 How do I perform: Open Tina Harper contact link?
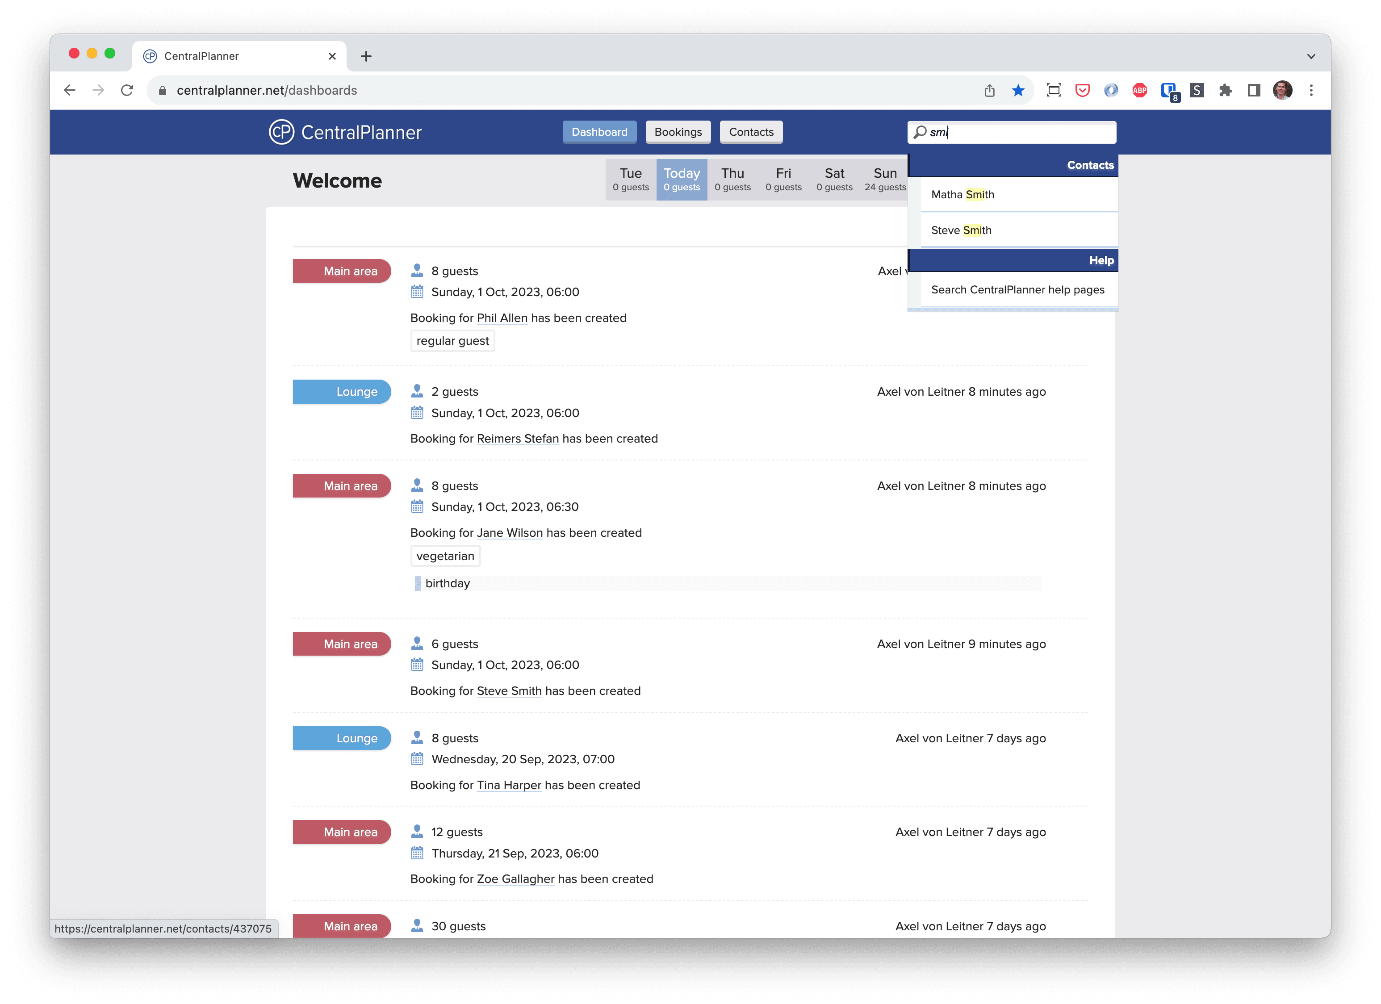(x=509, y=785)
